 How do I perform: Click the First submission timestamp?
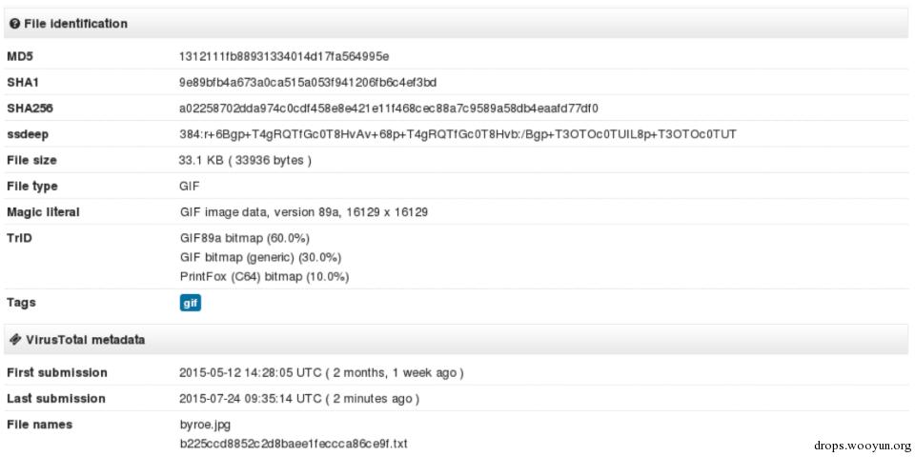coord(321,373)
